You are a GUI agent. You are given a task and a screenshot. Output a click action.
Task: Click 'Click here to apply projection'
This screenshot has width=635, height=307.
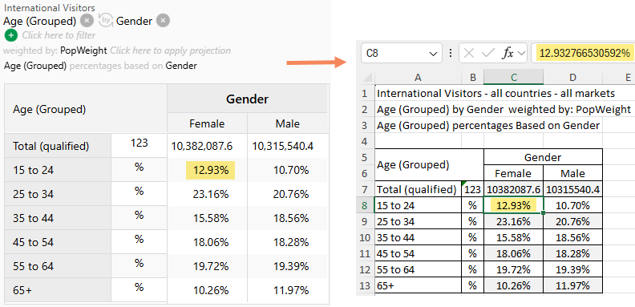point(171,50)
